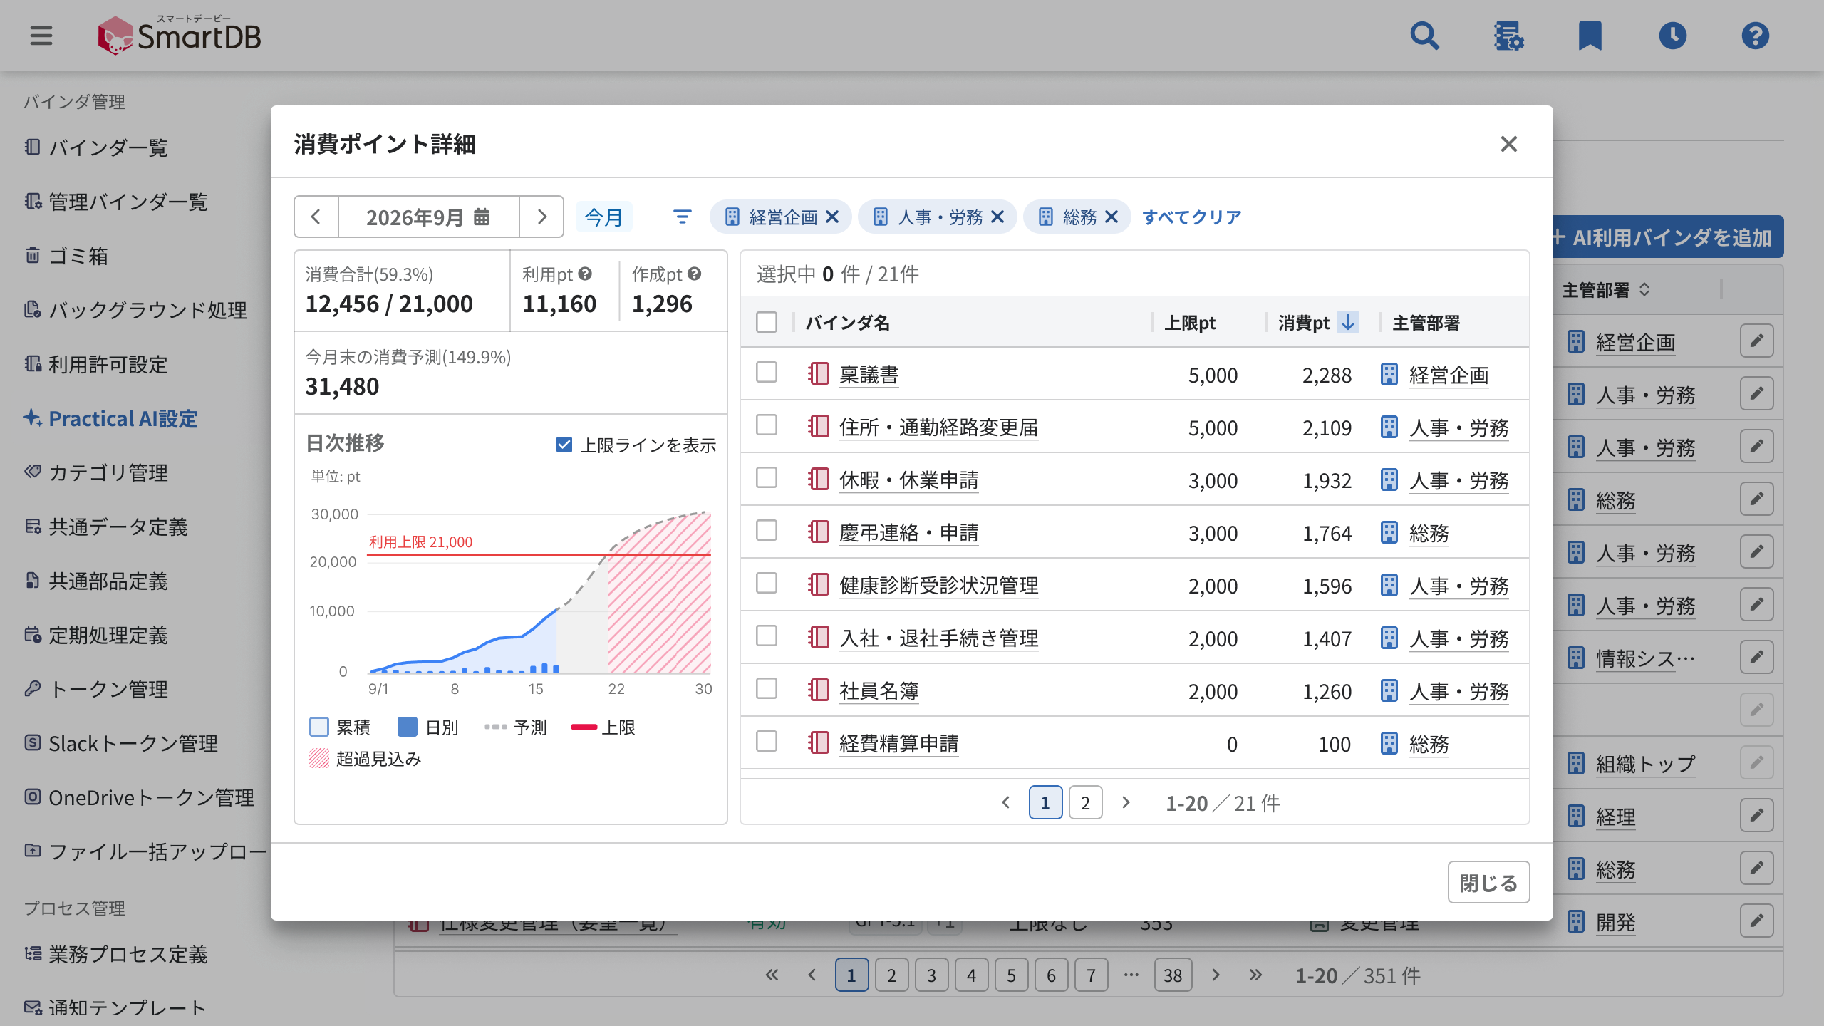Click the SmartDB logo
Image resolution: width=1824 pixels, height=1026 pixels.
(x=180, y=35)
